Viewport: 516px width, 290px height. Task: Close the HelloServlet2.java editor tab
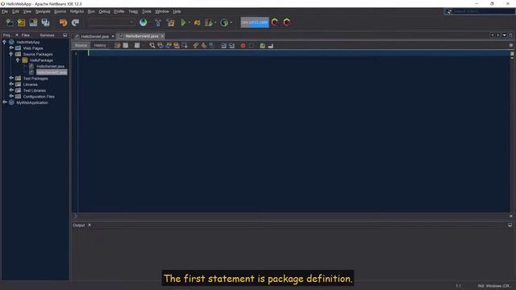pos(162,36)
